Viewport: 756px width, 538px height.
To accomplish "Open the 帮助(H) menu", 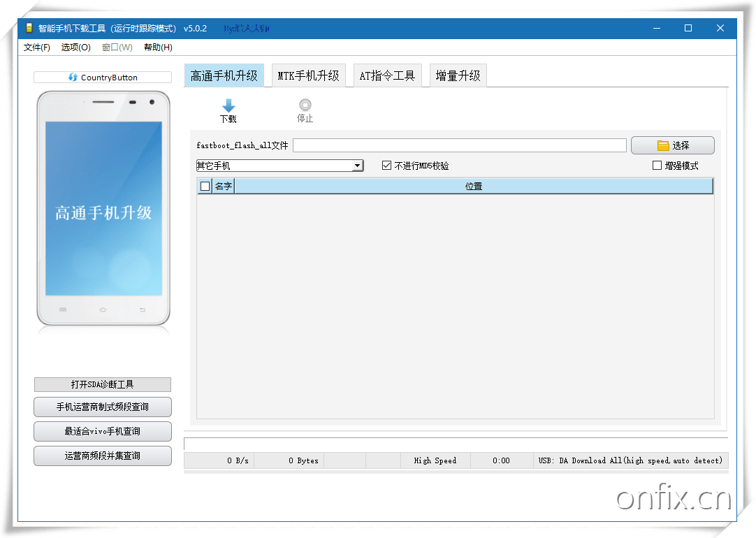I will [x=158, y=48].
